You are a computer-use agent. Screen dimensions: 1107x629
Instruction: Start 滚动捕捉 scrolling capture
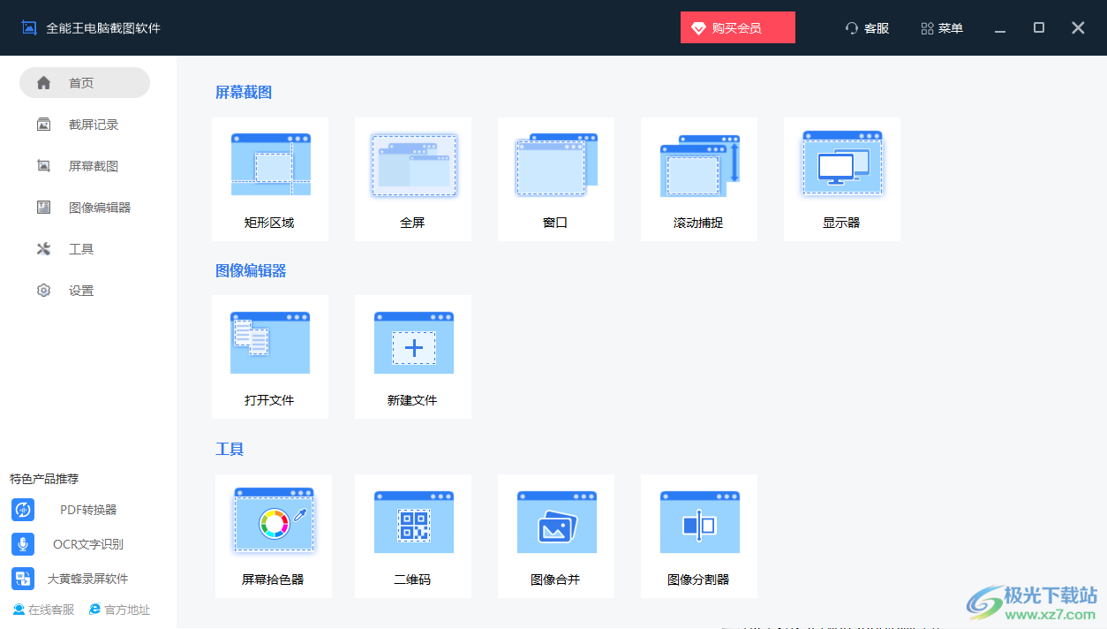tap(699, 179)
